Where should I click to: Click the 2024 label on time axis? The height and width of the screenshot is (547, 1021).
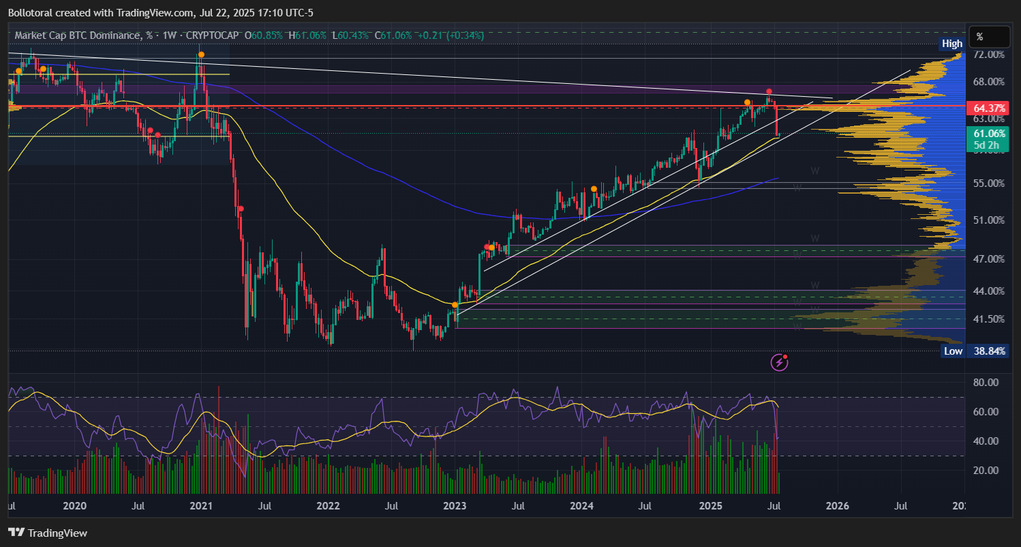pyautogui.click(x=581, y=506)
